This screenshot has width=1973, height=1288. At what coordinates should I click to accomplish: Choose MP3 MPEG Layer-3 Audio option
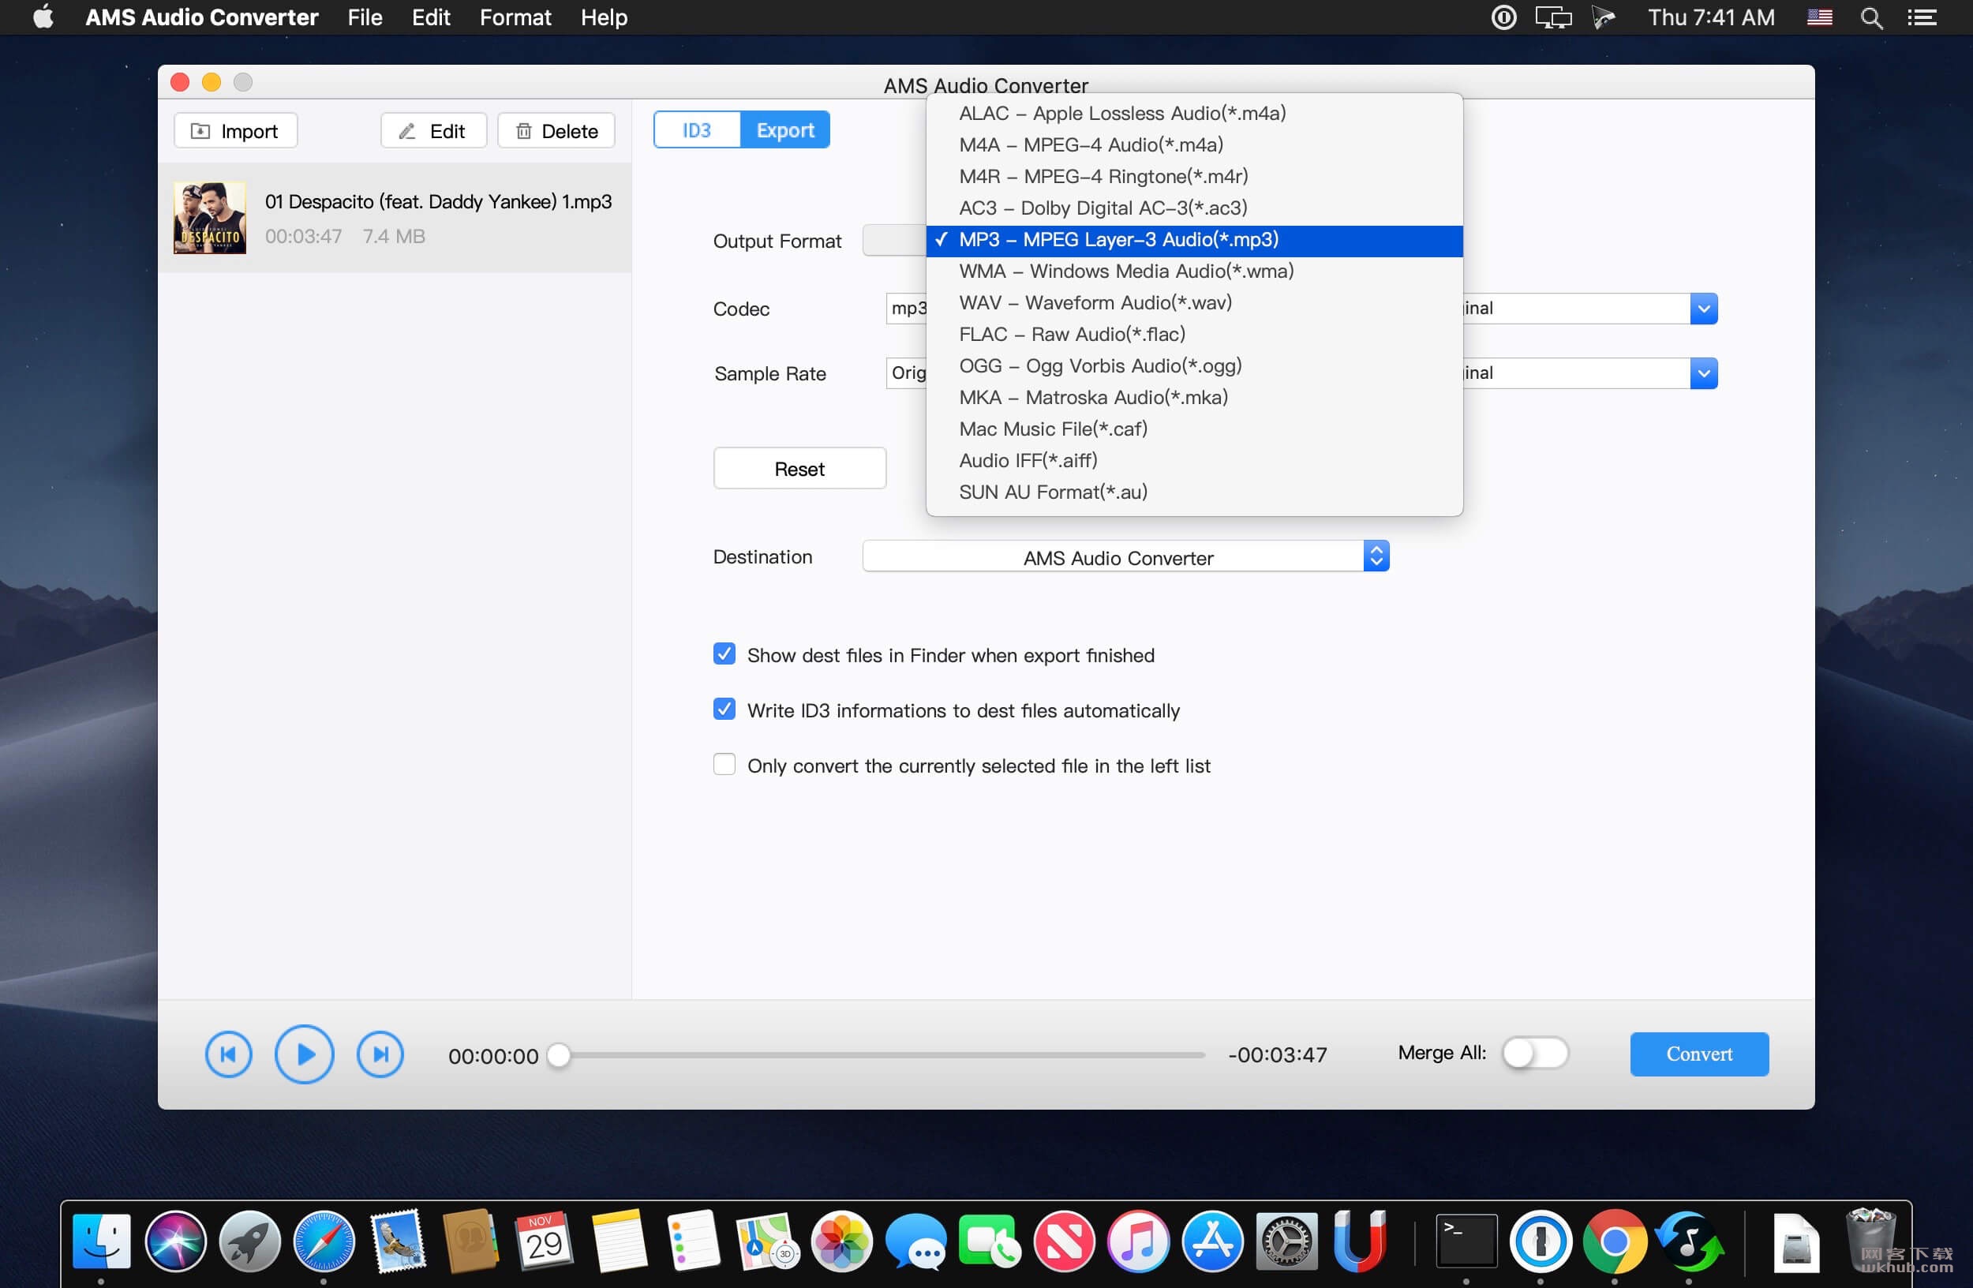point(1194,241)
